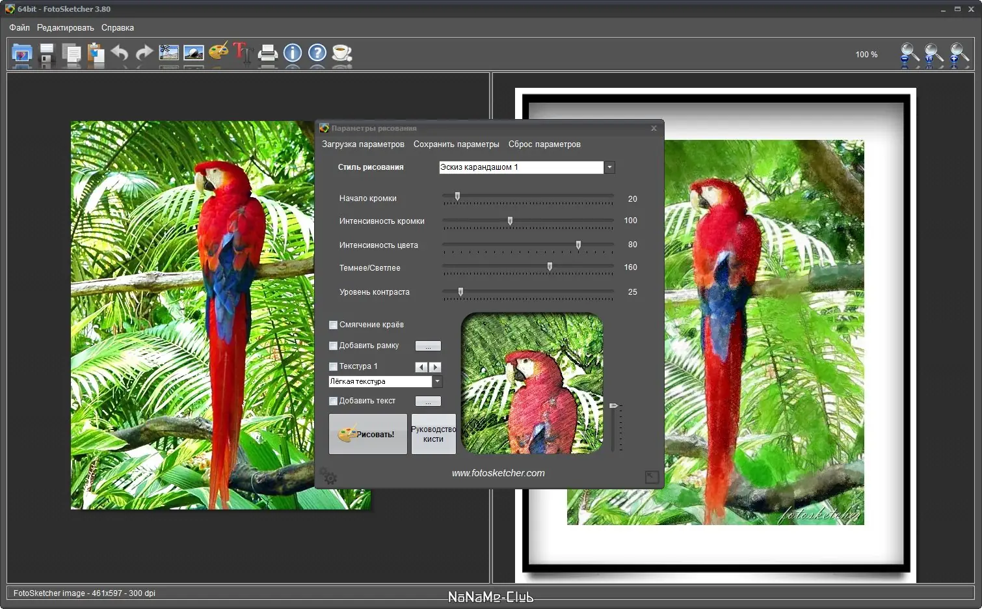Close the FotoSketcher window

972,9
